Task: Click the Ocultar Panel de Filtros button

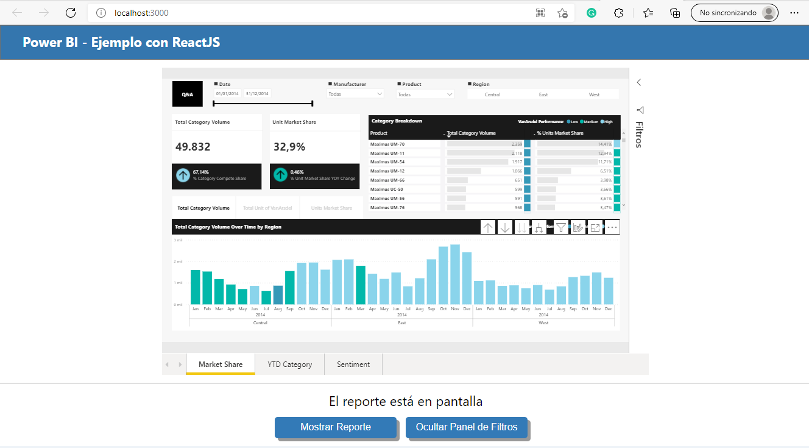Action: tap(466, 427)
